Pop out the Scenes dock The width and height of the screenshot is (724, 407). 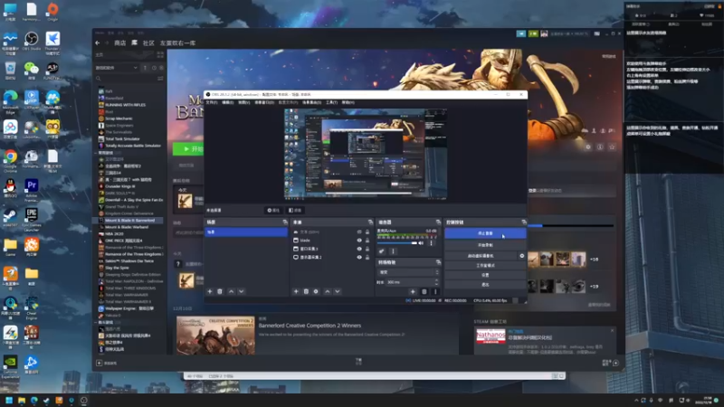(x=285, y=222)
